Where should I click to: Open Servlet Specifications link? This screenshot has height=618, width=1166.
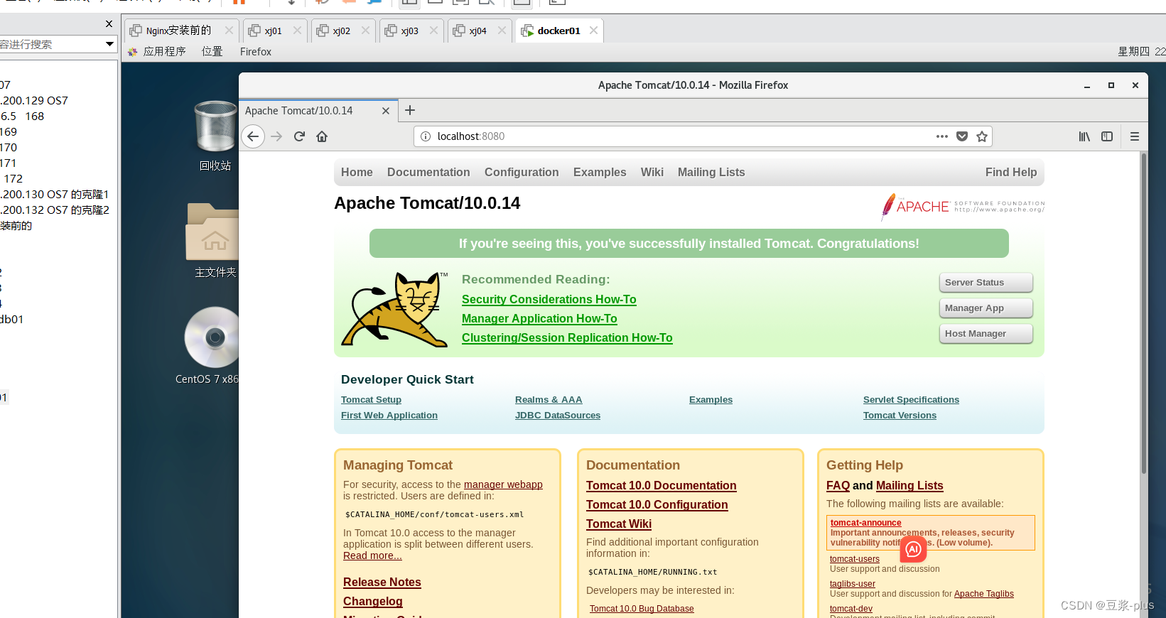(x=911, y=400)
